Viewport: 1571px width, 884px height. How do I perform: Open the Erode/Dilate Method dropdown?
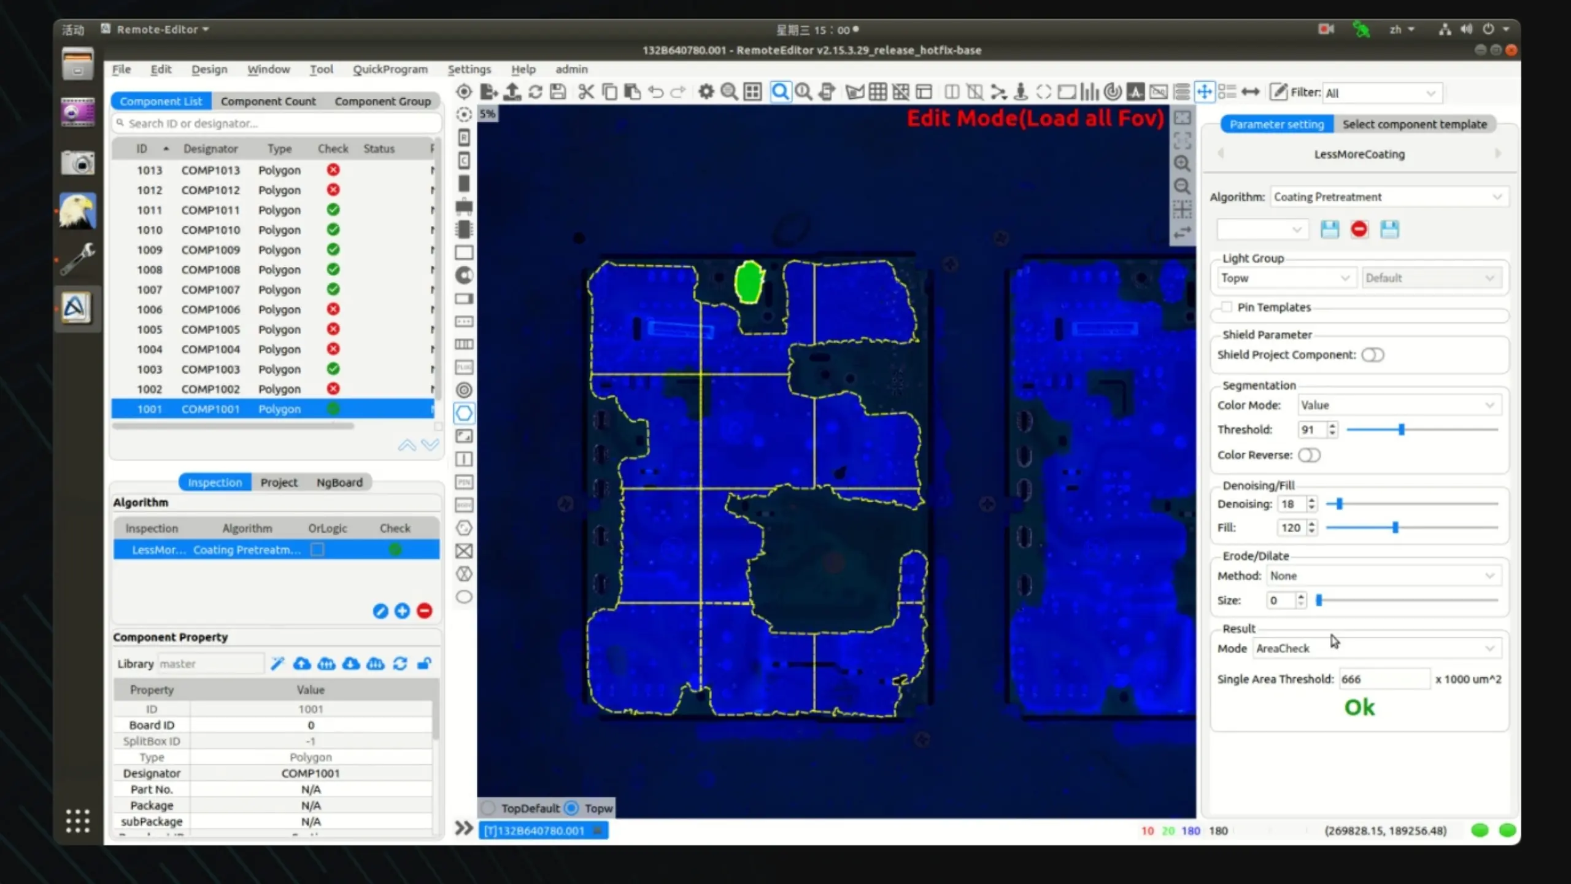1383,576
